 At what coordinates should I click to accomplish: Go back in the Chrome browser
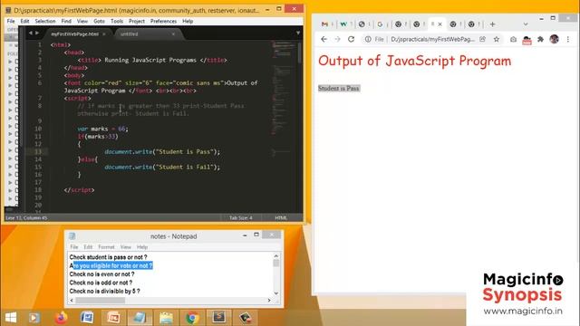click(324, 39)
